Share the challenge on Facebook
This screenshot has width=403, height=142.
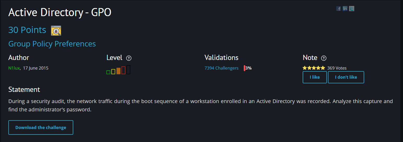tap(339, 9)
